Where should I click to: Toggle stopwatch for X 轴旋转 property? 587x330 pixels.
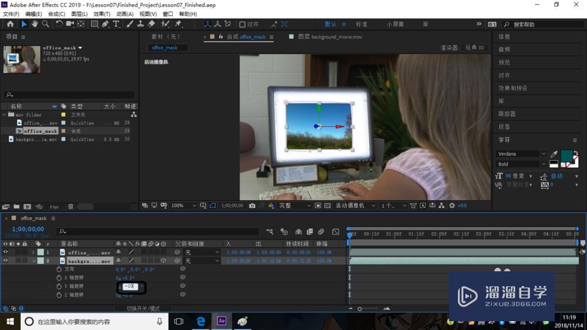(59, 278)
